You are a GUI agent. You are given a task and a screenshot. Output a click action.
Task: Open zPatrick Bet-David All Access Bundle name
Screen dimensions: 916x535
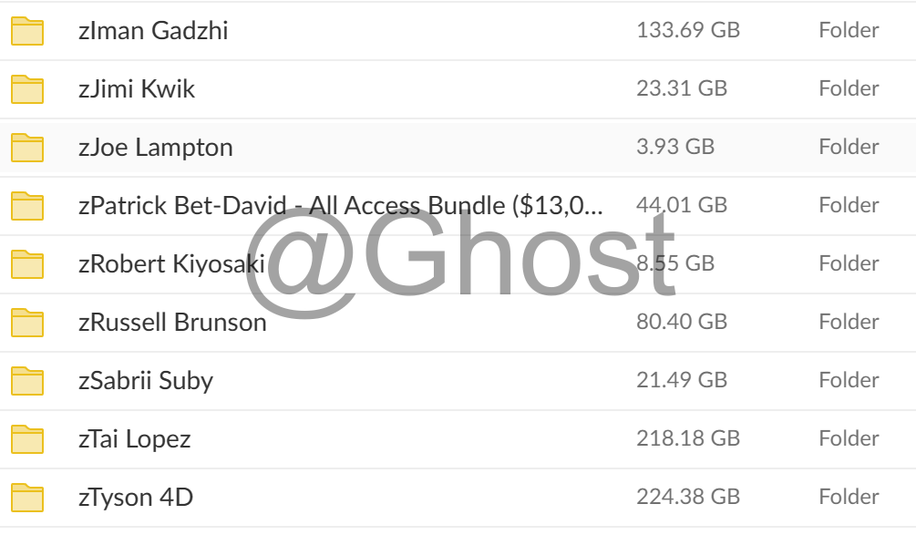[341, 206]
